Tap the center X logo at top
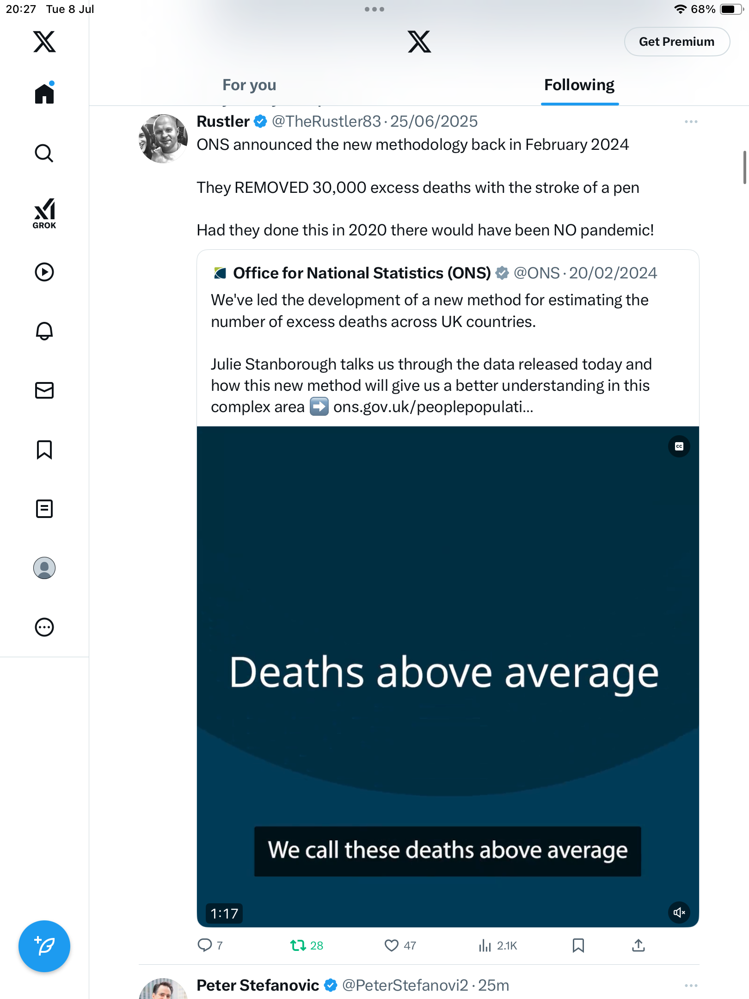 click(419, 42)
